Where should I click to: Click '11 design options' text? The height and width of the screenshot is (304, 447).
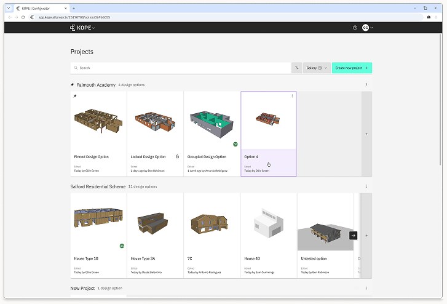click(143, 186)
